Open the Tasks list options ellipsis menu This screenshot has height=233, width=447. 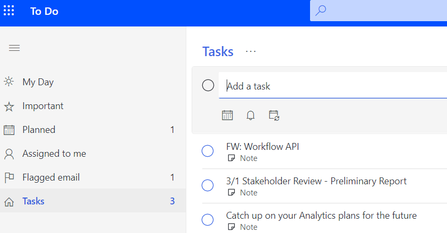[x=251, y=51]
